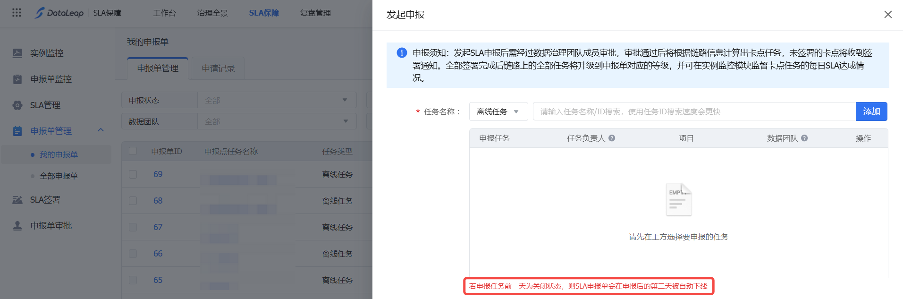Click the blue 添加 button
Screen dimensions: 903x299
[871, 111]
